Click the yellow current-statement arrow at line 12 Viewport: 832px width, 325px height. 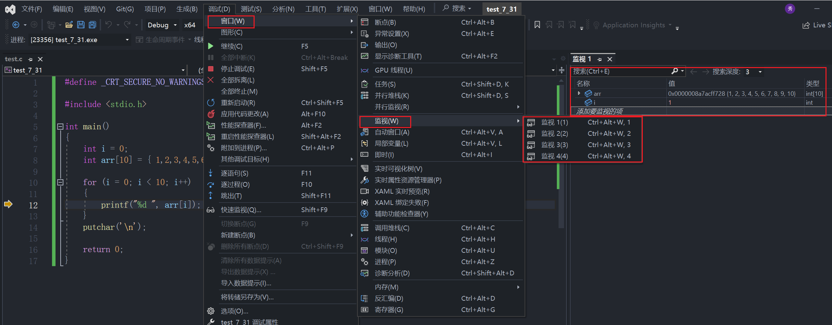[x=8, y=204]
